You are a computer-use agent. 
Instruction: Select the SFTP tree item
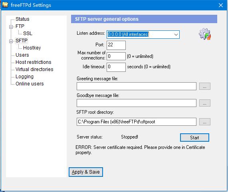coord(22,41)
